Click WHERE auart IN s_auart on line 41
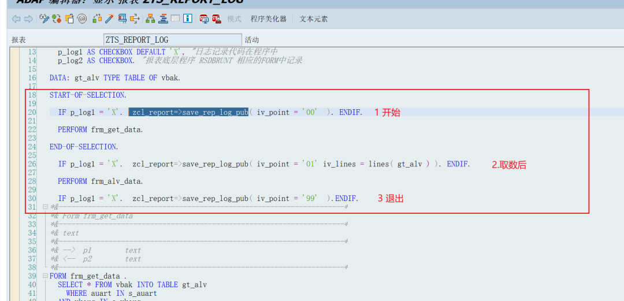 pyautogui.click(x=112, y=293)
